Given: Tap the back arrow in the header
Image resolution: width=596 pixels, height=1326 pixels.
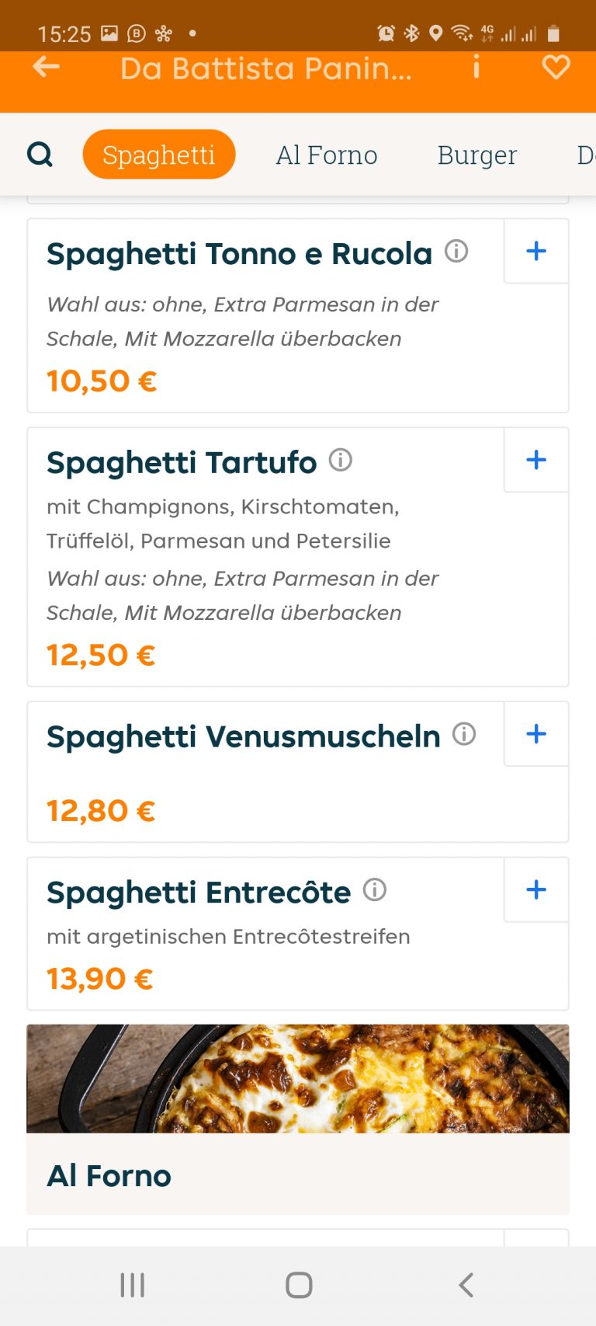Looking at the screenshot, I should point(47,68).
